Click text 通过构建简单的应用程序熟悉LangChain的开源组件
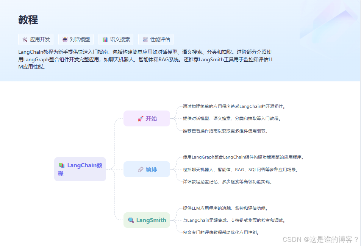This screenshot has width=361, height=246. click(234, 106)
